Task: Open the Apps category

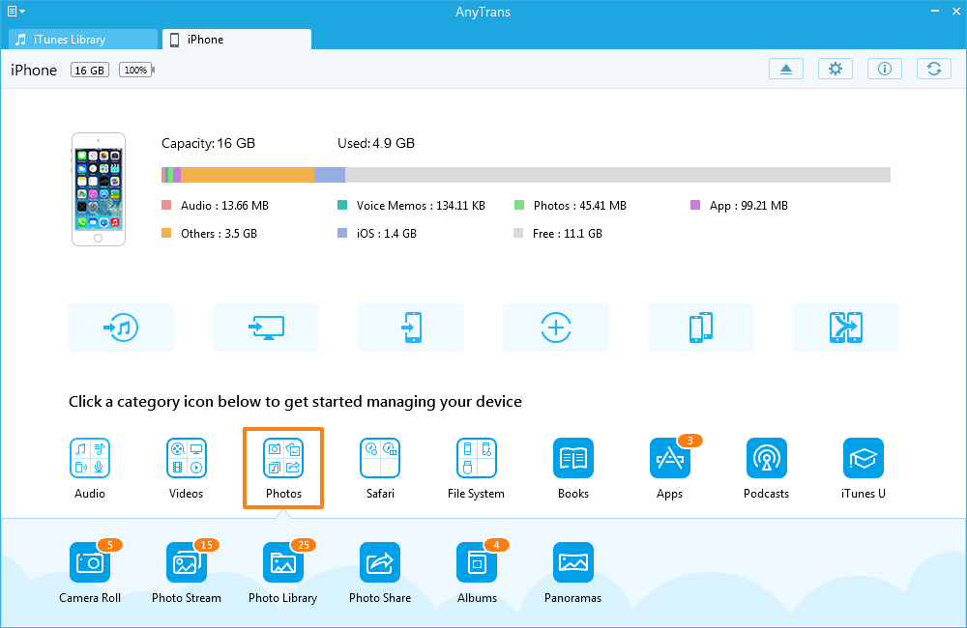Action: tap(670, 458)
